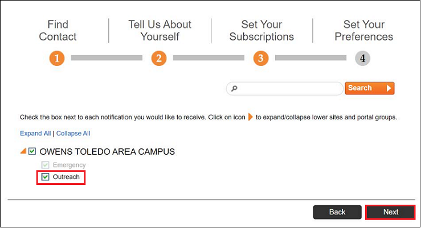This screenshot has height=228, width=421.
Task: Click step 4 circle icon
Action: point(362,58)
